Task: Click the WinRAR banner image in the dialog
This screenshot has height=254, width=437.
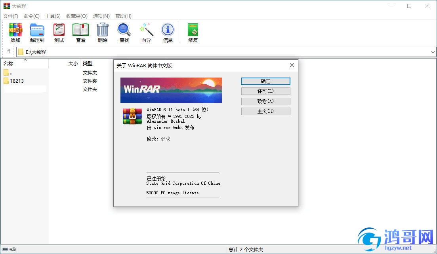Action: coord(171,90)
